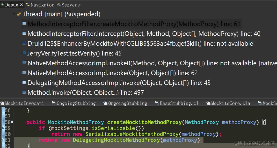Select Druid12 EnhancerByMockitoWithCGLIB getSkill frame

coord(140,43)
